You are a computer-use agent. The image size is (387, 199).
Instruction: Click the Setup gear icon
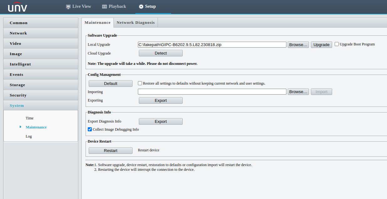(x=141, y=7)
